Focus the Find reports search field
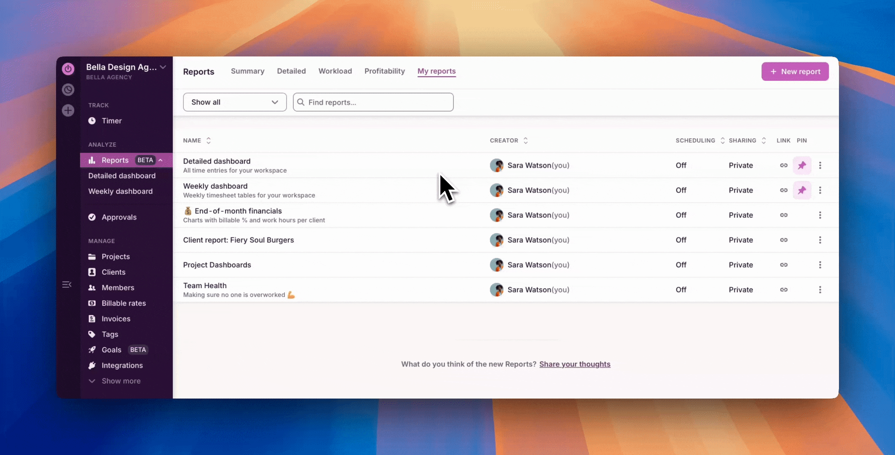Image resolution: width=895 pixels, height=455 pixels. pyautogui.click(x=373, y=102)
